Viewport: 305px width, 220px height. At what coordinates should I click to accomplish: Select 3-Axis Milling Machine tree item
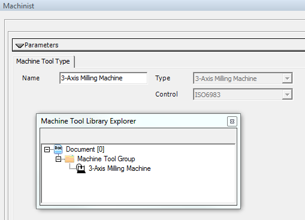pos(119,168)
